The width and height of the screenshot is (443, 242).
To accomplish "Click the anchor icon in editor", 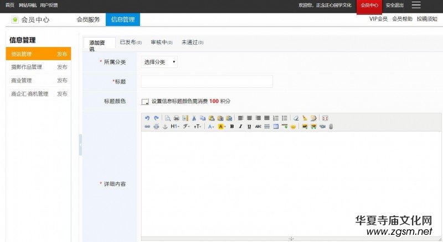I will 164,127.
